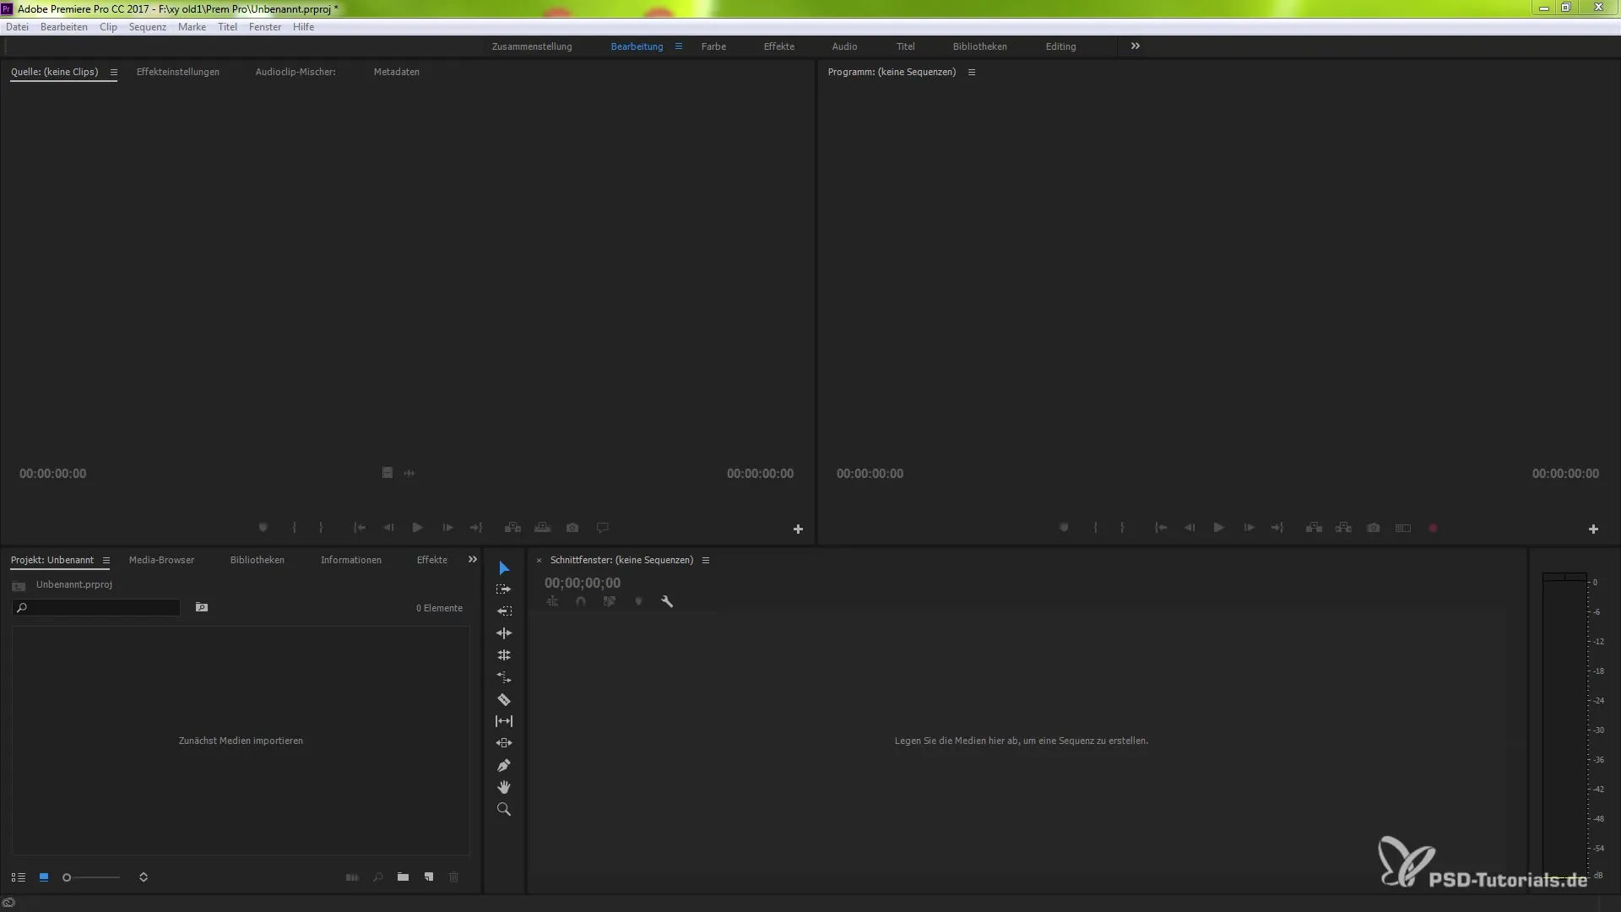Select the Zoom magnifier tool
The width and height of the screenshot is (1621, 912).
click(x=504, y=809)
